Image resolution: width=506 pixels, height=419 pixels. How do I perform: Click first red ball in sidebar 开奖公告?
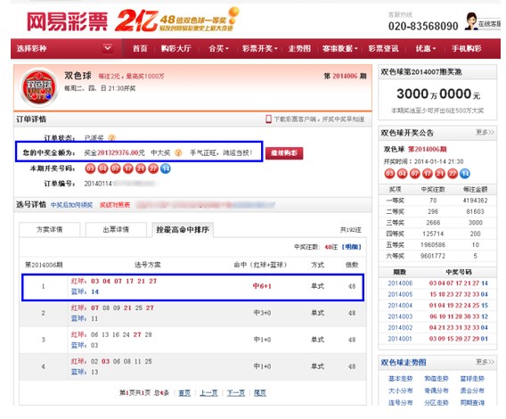pyautogui.click(x=389, y=174)
